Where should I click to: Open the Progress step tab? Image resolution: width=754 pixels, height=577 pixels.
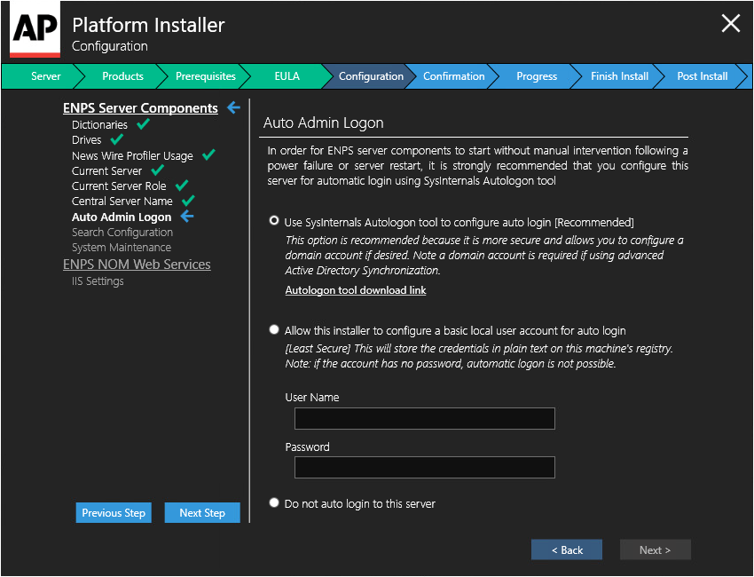pyautogui.click(x=537, y=76)
